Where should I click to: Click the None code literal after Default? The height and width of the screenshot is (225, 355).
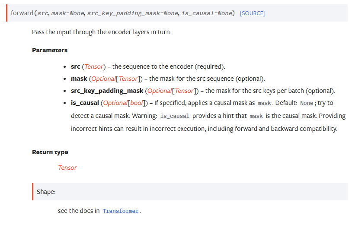point(307,103)
